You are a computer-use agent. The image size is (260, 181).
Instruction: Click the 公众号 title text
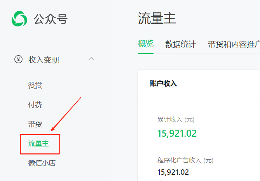coord(51,19)
